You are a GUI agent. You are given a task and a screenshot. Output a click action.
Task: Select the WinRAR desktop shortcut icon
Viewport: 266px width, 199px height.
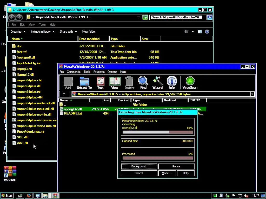pyautogui.click(x=10, y=174)
